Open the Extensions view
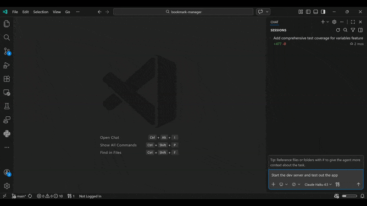The height and width of the screenshot is (206, 367). tap(7, 79)
